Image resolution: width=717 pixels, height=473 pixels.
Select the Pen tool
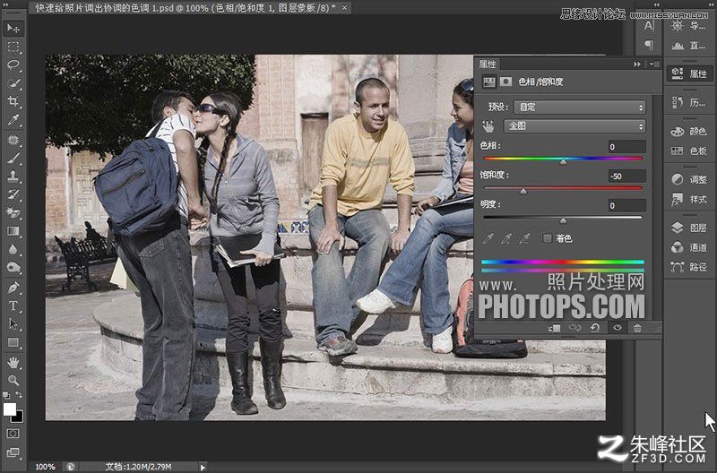[x=13, y=288]
